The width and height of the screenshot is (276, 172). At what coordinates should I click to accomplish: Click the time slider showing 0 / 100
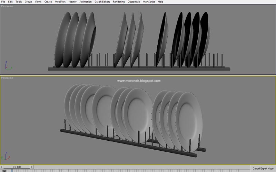coord(17,167)
